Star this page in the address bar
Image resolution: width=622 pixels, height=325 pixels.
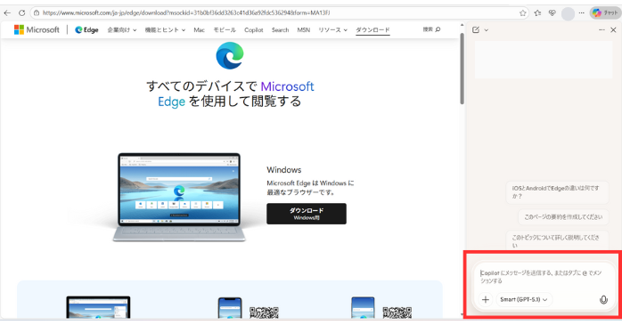point(522,13)
